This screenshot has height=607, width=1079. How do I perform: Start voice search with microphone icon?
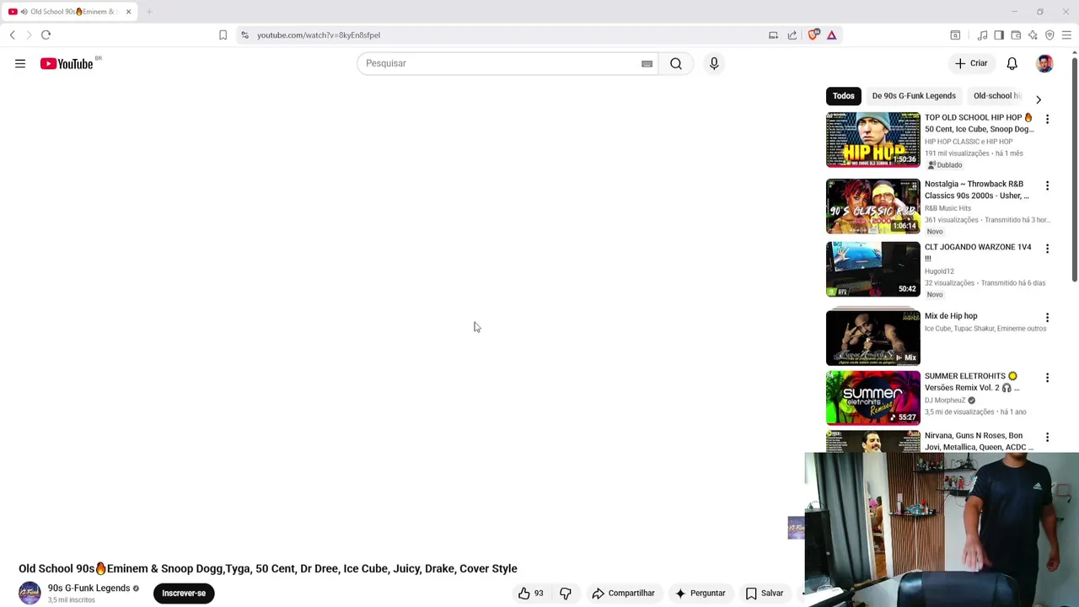point(714,63)
